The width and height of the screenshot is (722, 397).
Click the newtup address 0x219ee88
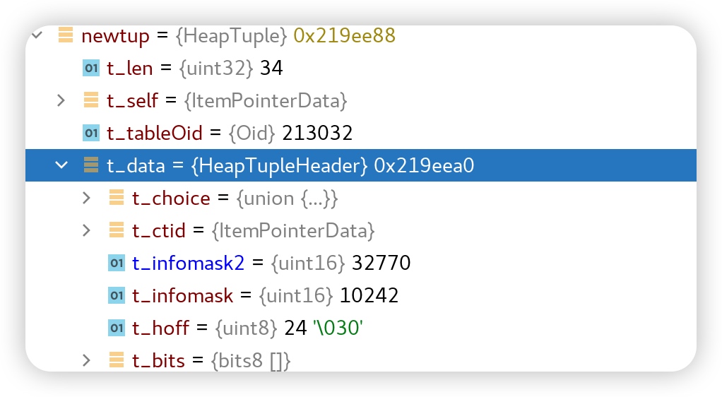point(344,35)
